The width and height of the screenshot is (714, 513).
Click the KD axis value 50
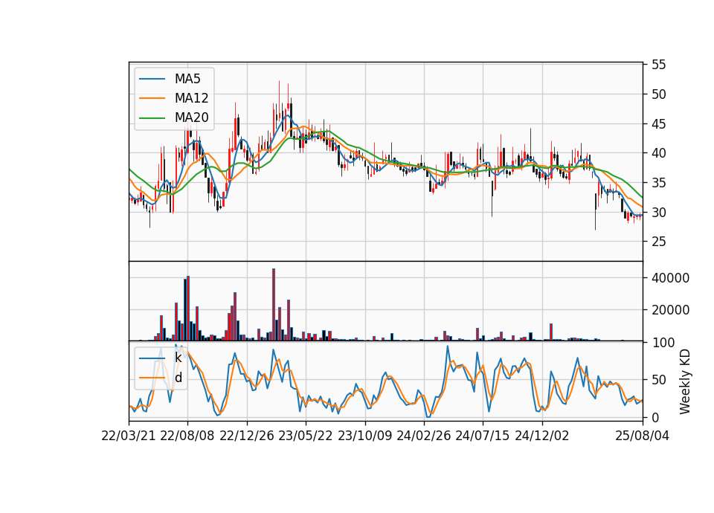[658, 380]
